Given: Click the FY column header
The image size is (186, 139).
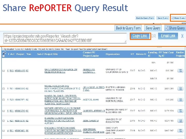Looking at the screenshot, I should click(x=132, y=54).
